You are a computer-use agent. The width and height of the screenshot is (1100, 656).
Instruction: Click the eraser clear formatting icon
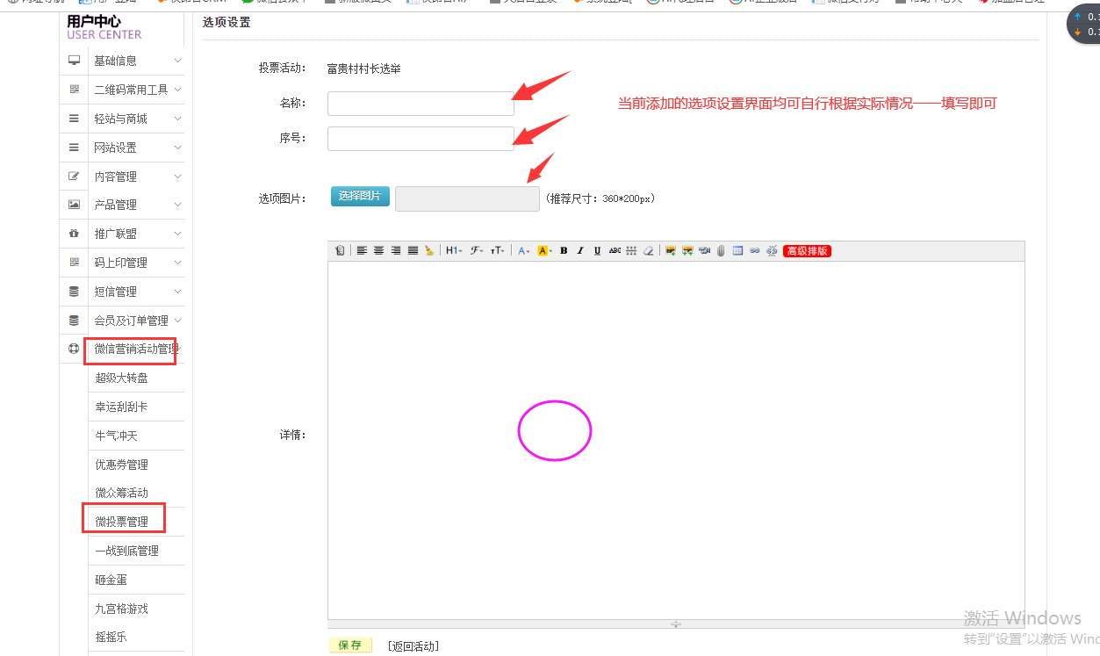pyautogui.click(x=648, y=251)
